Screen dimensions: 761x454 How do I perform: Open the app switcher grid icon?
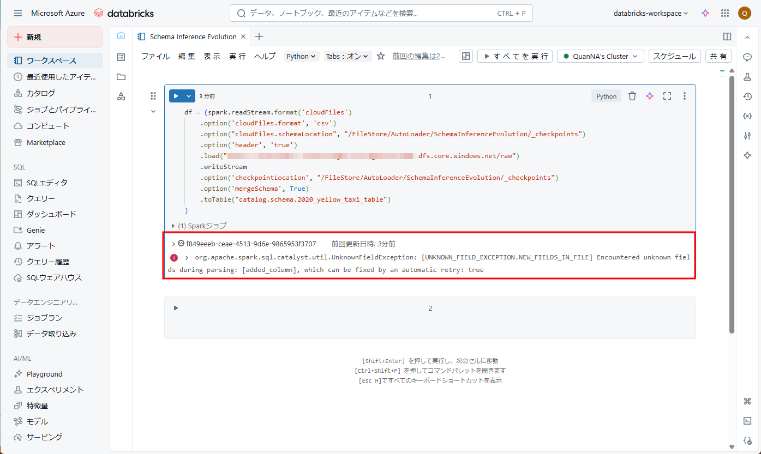[x=725, y=13]
